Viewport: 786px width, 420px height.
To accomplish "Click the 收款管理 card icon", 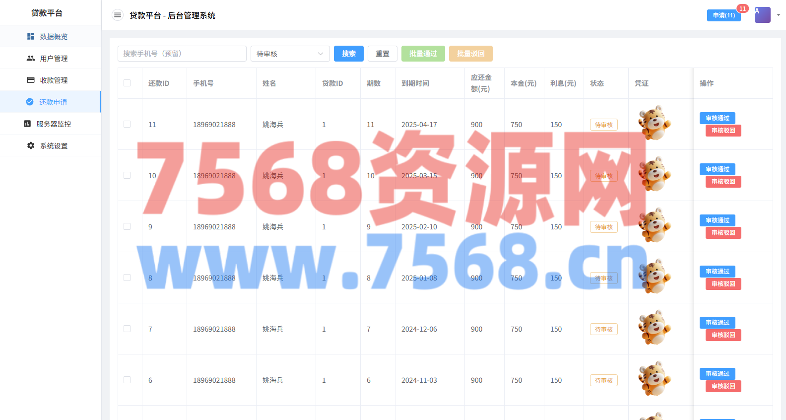I will point(31,80).
